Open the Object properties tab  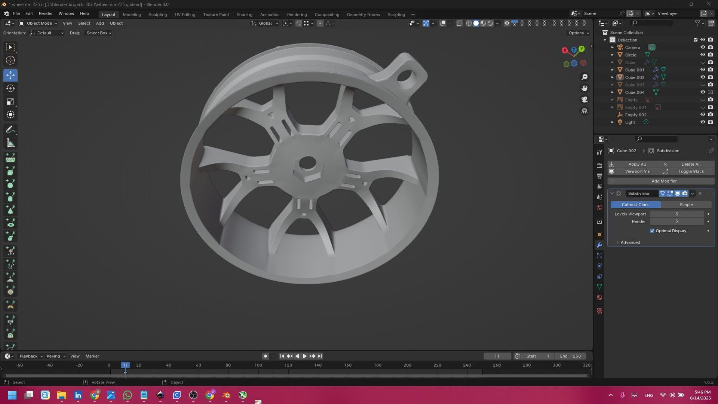(599, 235)
